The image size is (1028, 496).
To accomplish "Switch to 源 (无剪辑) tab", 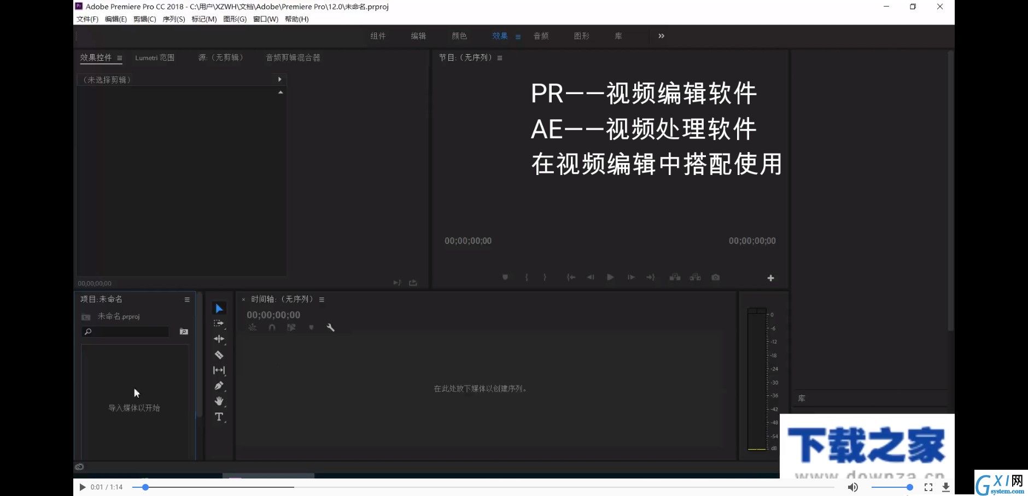I will coord(220,57).
